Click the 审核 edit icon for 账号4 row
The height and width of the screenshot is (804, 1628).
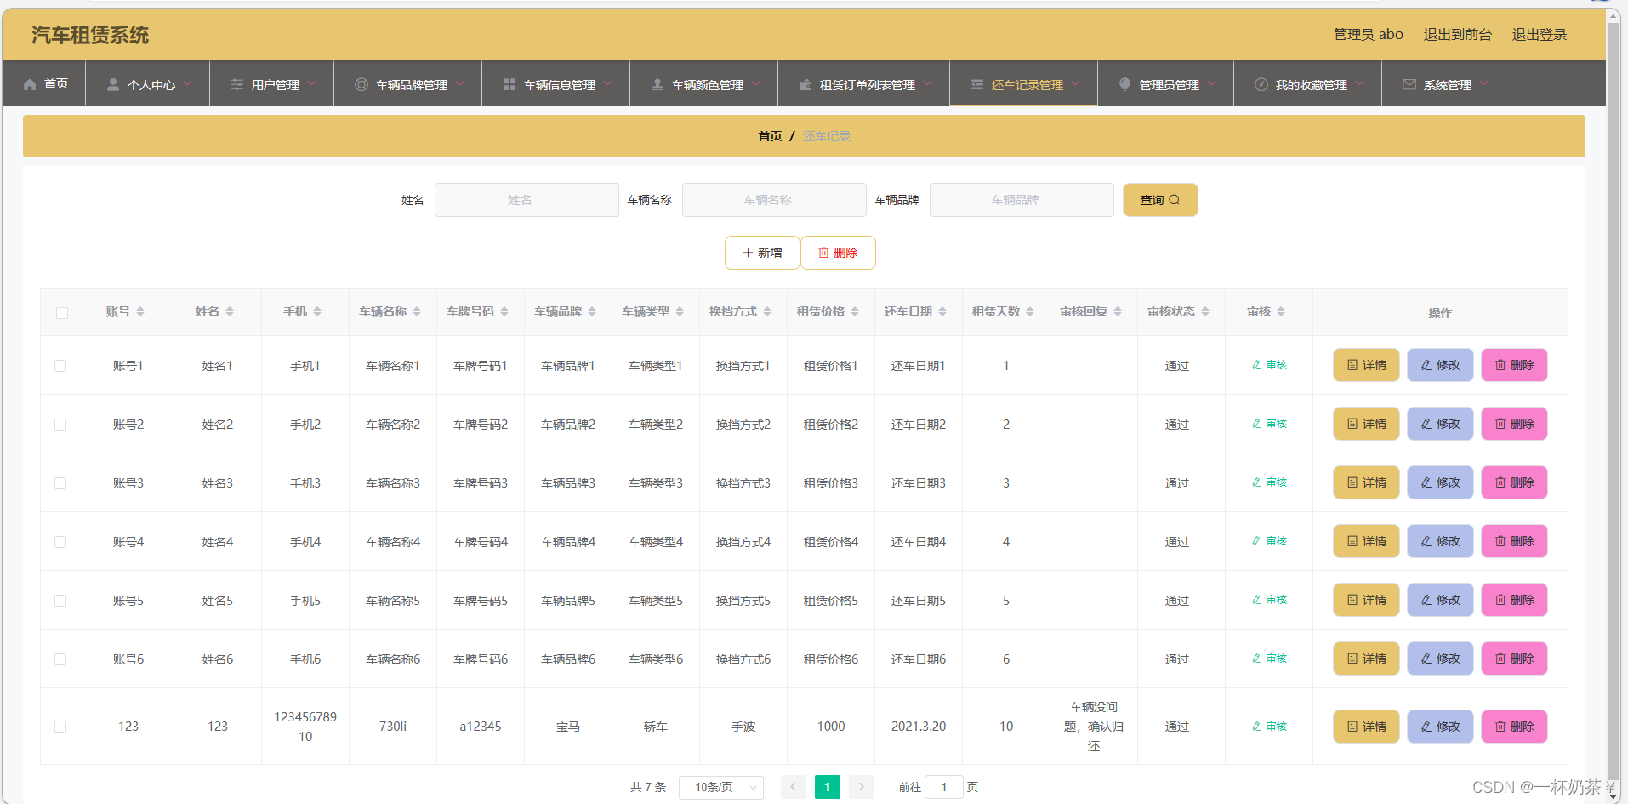point(1256,541)
